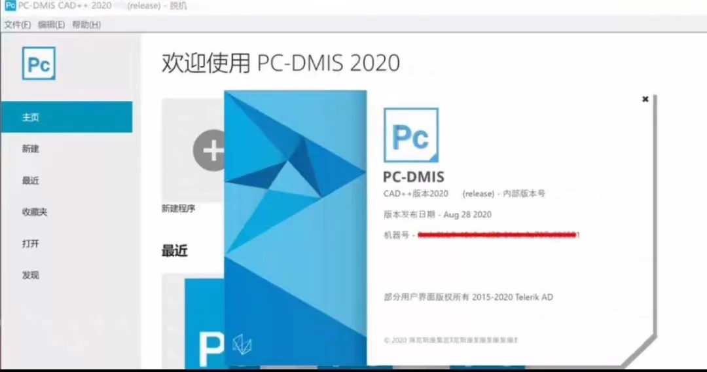Click the Pc logo in the sidebar
Screen dimensions: 707x372
tap(39, 64)
